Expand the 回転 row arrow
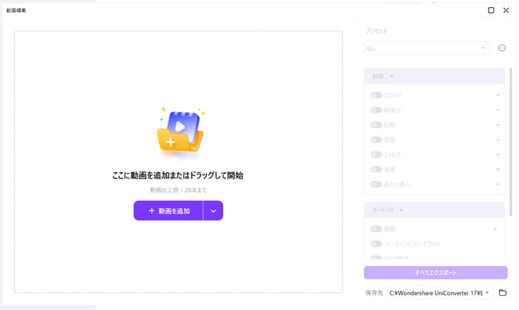This screenshot has width=519, height=310. tap(497, 125)
